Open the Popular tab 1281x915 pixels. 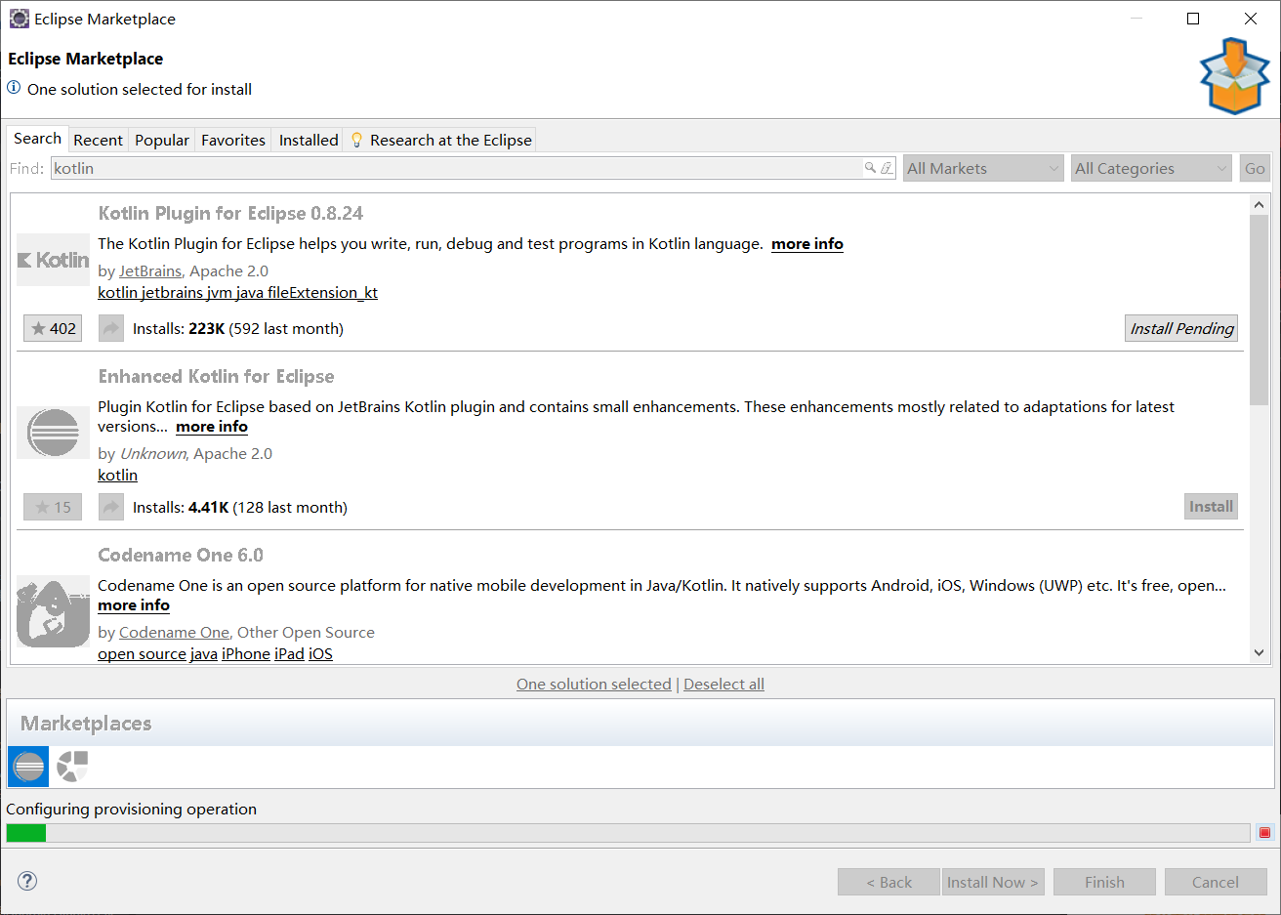pyautogui.click(x=162, y=140)
